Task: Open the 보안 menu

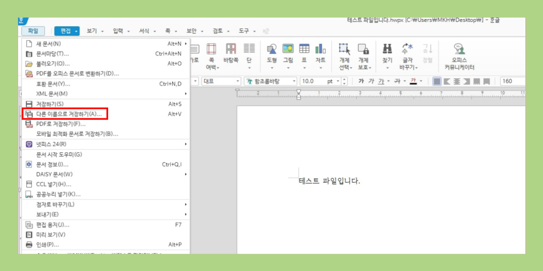Action: click(x=195, y=31)
